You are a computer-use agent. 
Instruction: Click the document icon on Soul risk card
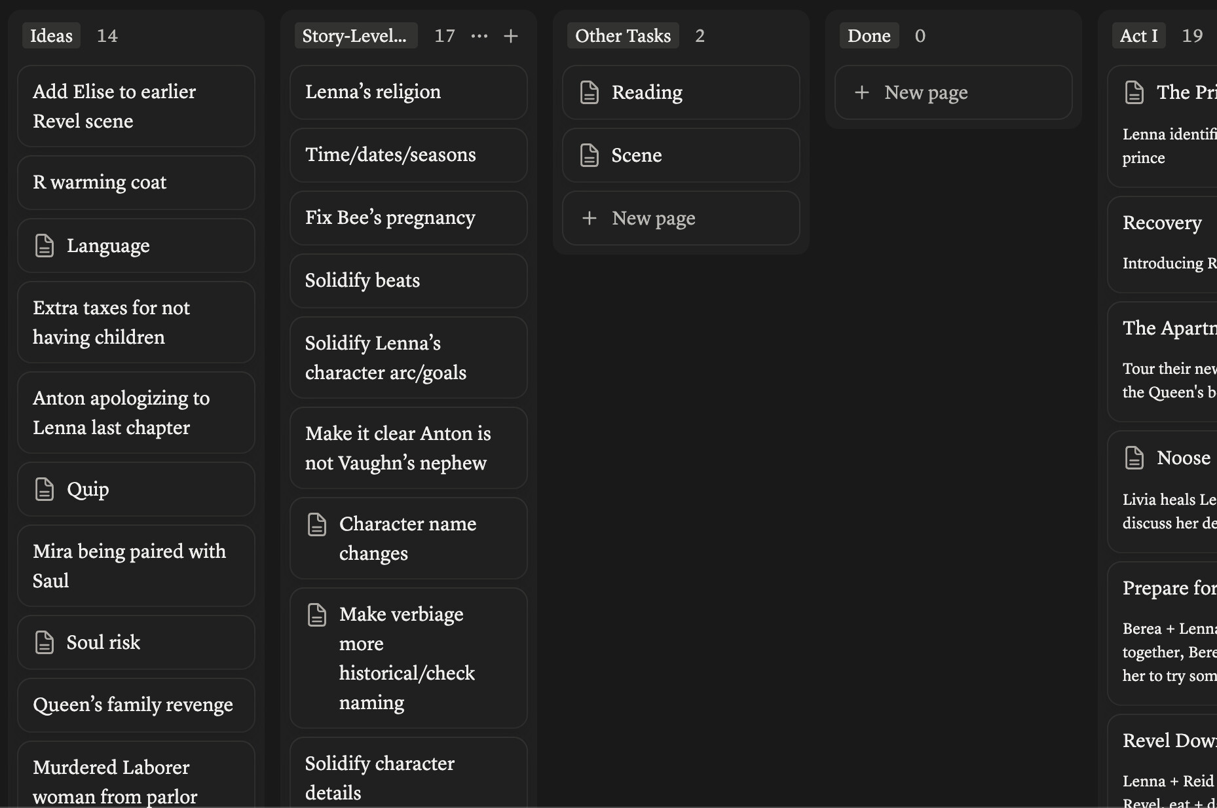pos(44,643)
